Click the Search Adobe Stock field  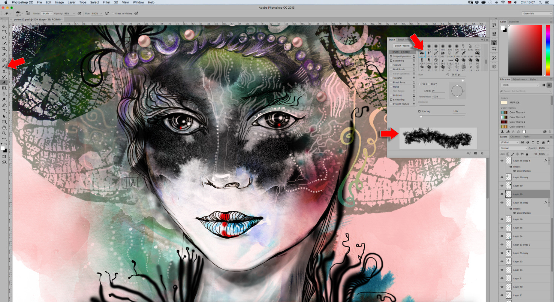(526, 91)
